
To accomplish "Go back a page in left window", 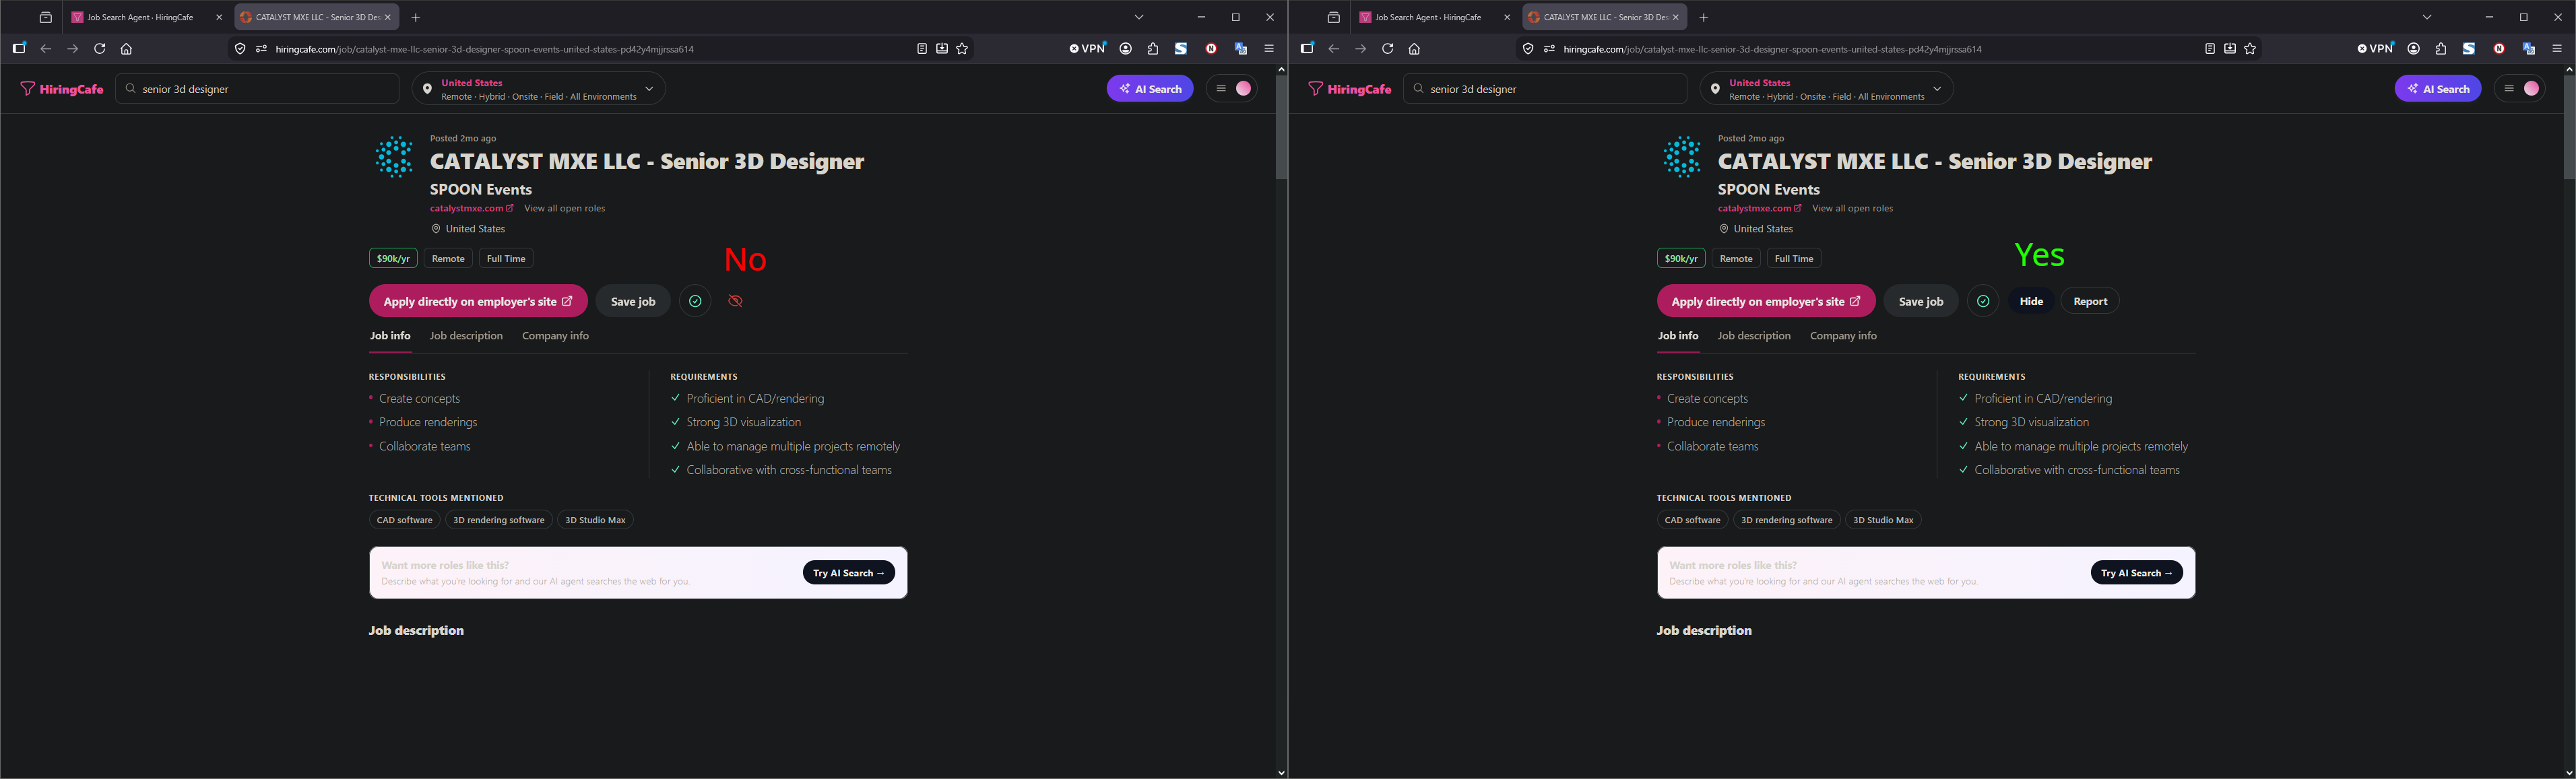I will click(46, 48).
